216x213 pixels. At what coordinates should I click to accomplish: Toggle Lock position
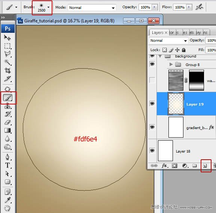point(177,50)
